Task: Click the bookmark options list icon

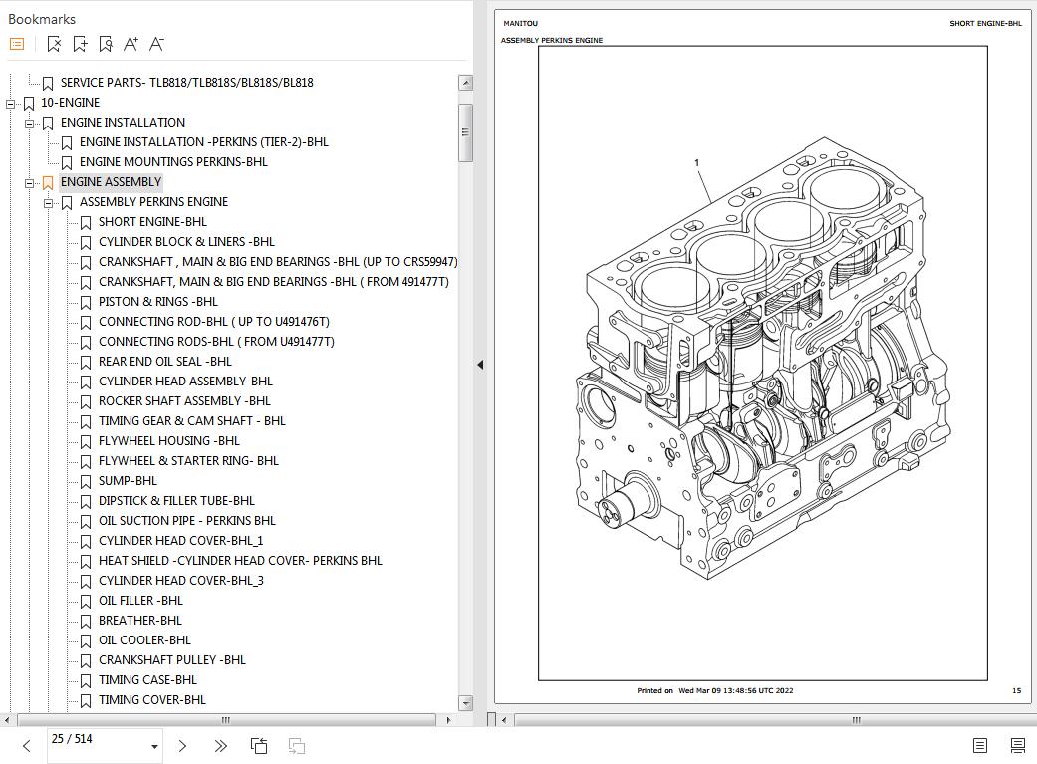Action: click(x=17, y=44)
